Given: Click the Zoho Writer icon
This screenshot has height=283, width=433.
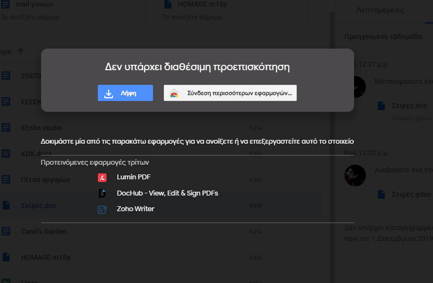Looking at the screenshot, I should click(102, 210).
